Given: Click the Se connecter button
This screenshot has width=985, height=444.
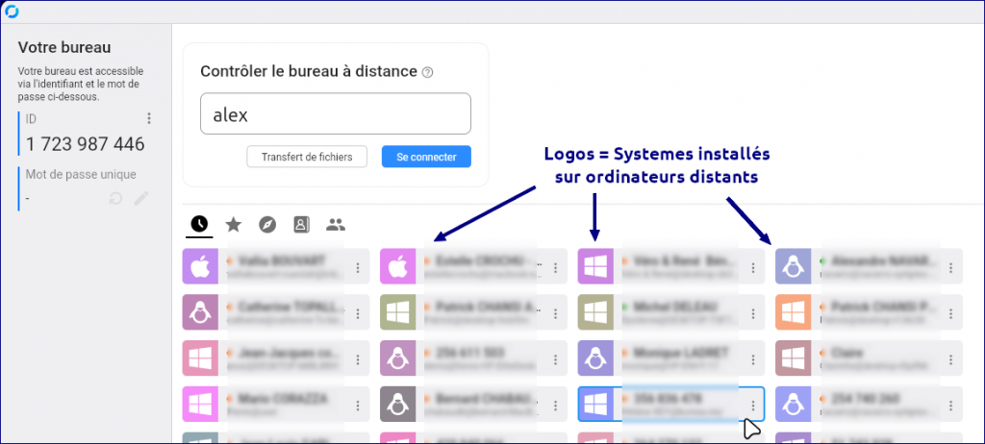Looking at the screenshot, I should (x=426, y=157).
